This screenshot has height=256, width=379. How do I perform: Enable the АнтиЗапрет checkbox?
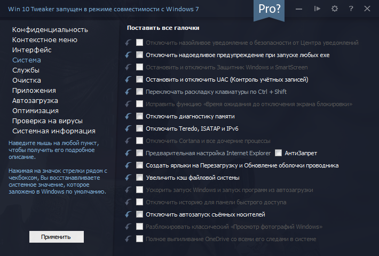pyautogui.click(x=278, y=153)
